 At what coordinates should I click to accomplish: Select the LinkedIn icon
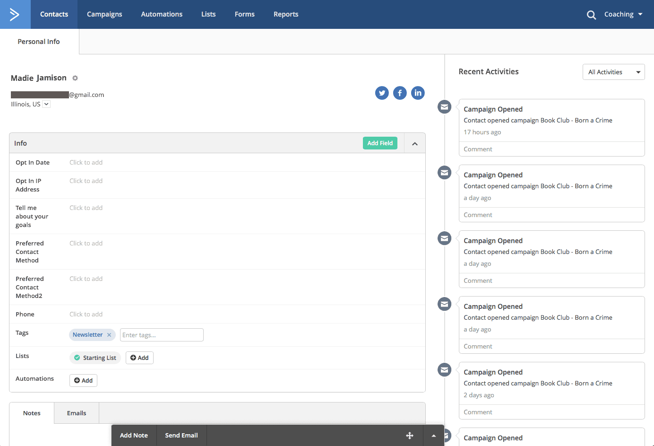418,93
